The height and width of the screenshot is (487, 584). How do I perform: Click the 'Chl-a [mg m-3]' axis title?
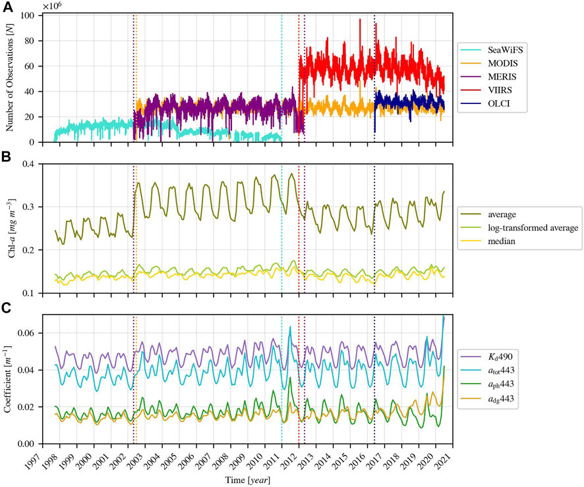coord(11,228)
